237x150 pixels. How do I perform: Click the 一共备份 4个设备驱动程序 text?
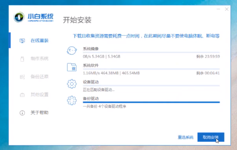(105, 106)
